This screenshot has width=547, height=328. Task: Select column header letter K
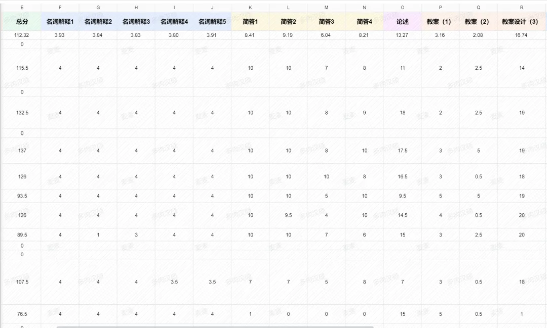(250, 7)
